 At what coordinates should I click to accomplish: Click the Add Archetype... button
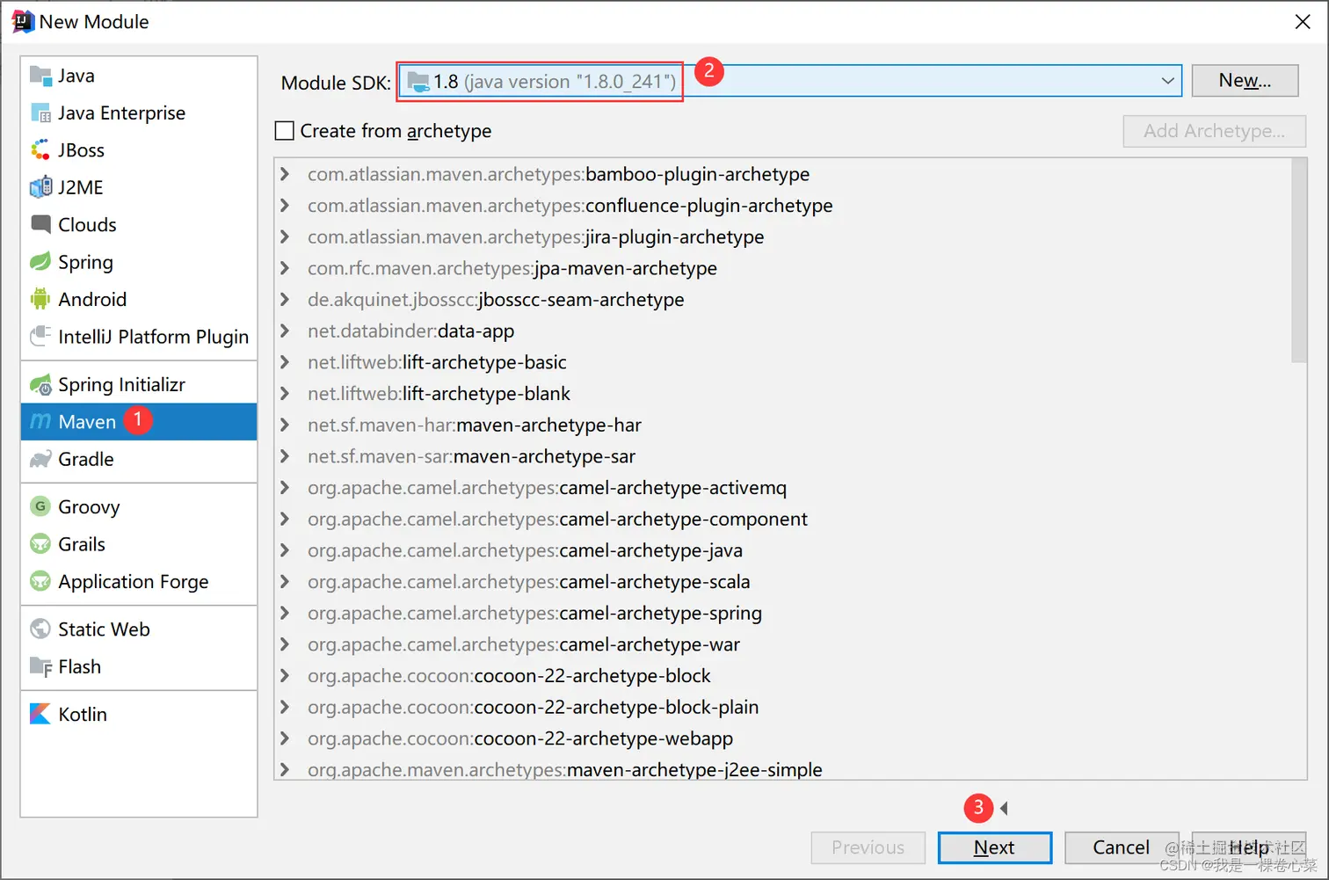click(x=1214, y=131)
